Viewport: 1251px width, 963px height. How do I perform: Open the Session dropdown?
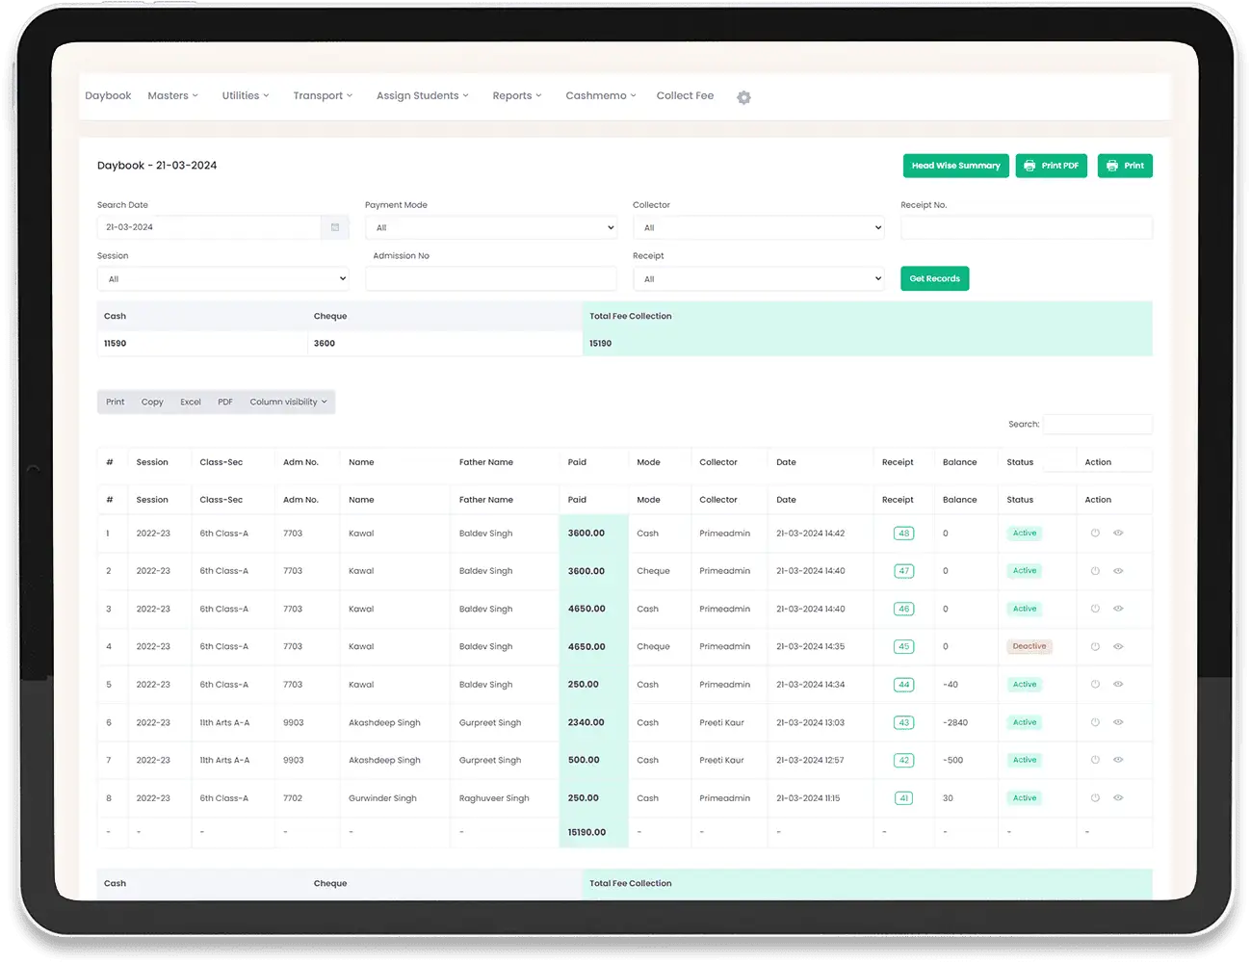222,278
